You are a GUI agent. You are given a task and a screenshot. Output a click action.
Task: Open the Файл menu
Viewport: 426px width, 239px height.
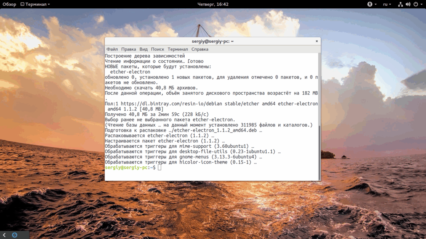[112, 49]
